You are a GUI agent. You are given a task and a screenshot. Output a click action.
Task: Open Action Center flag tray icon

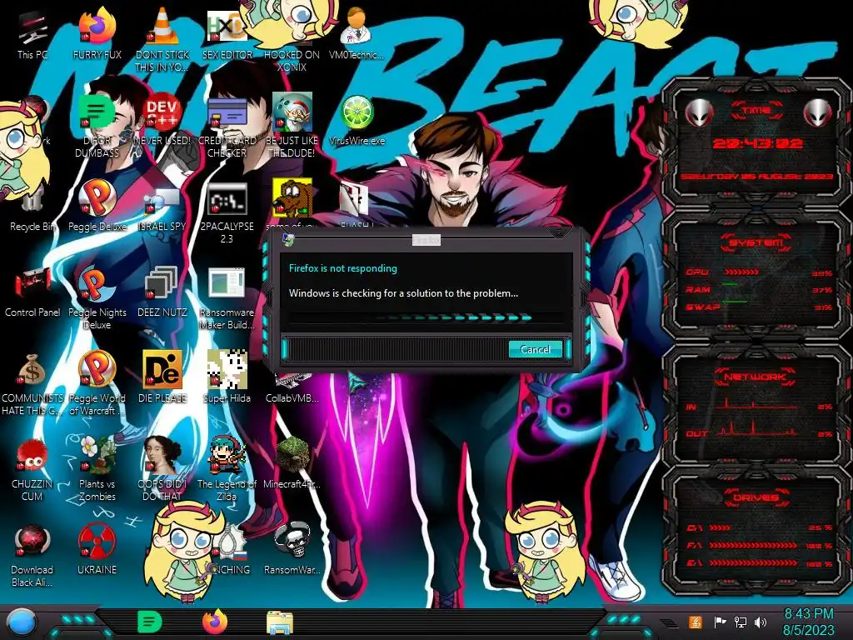[x=720, y=622]
